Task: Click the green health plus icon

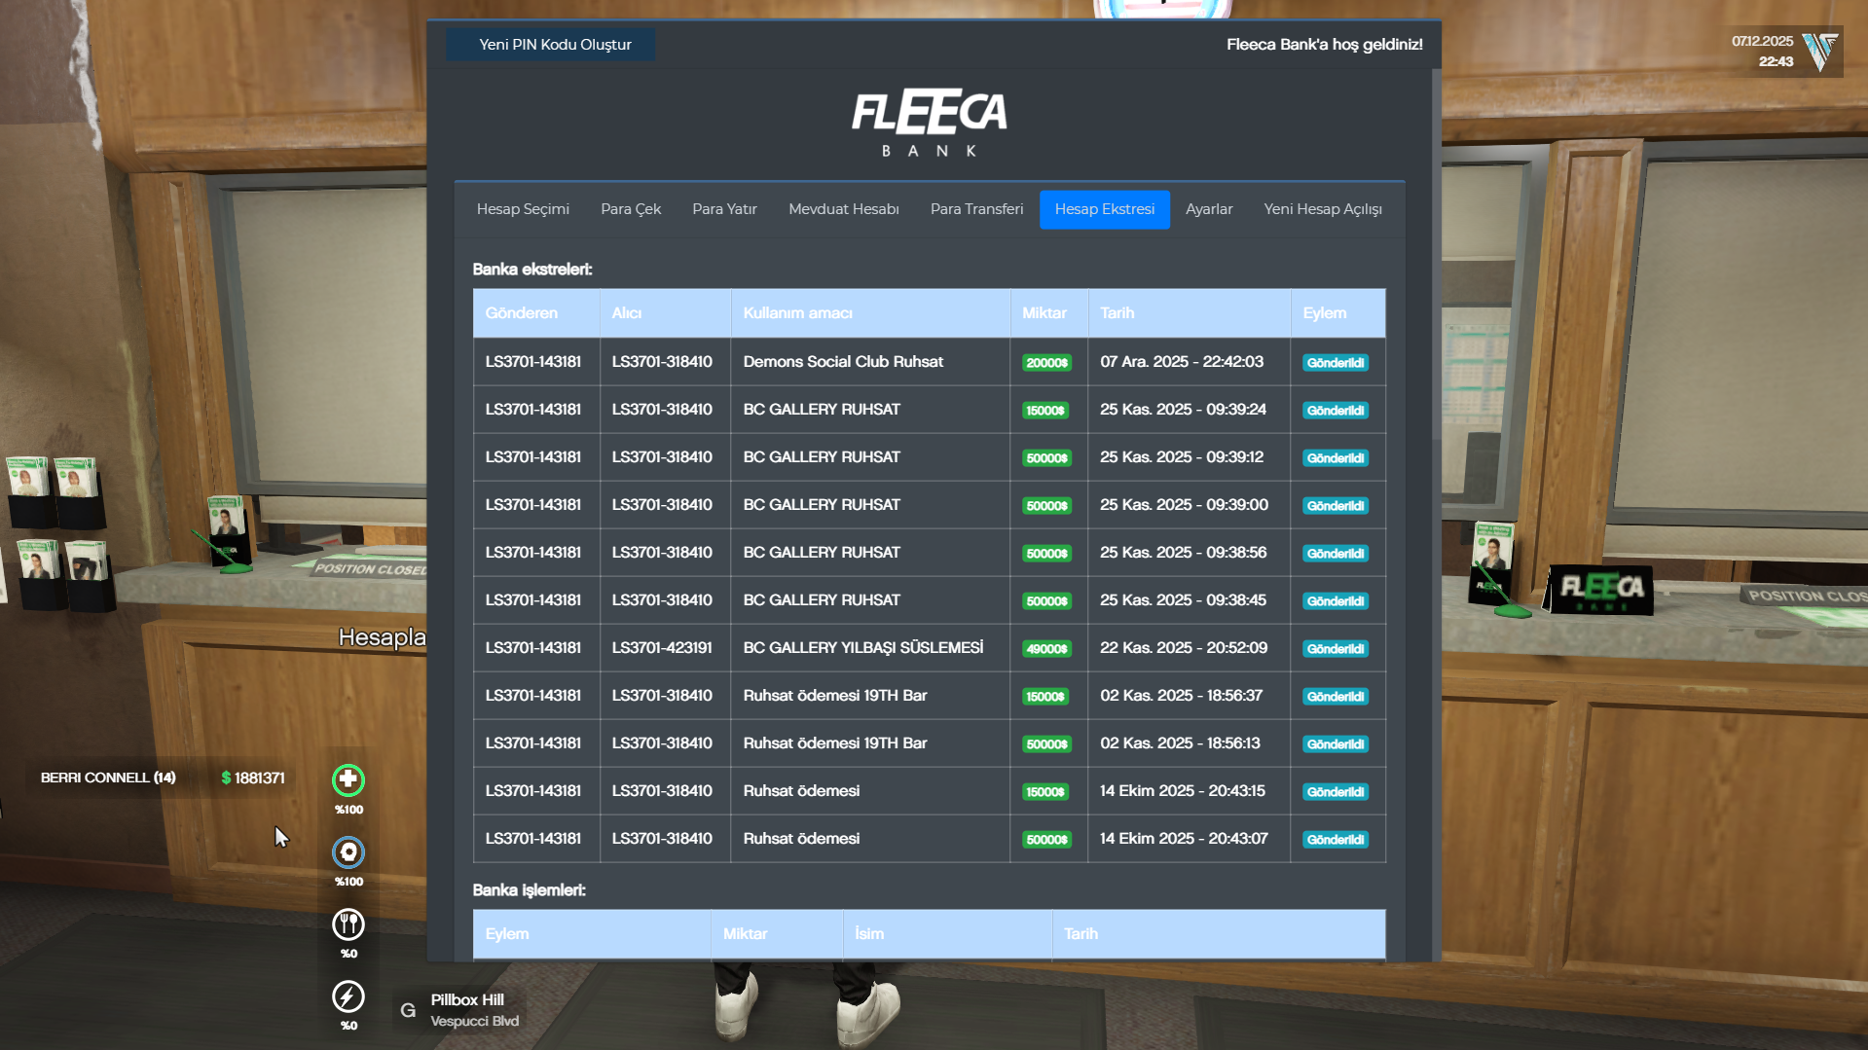Action: click(348, 779)
